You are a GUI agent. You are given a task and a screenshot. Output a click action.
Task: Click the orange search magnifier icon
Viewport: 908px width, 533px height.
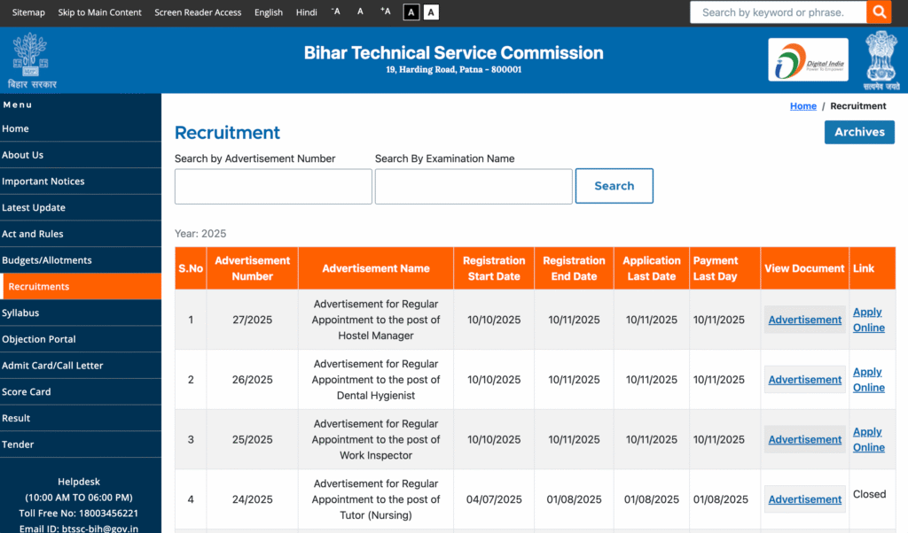coord(879,12)
